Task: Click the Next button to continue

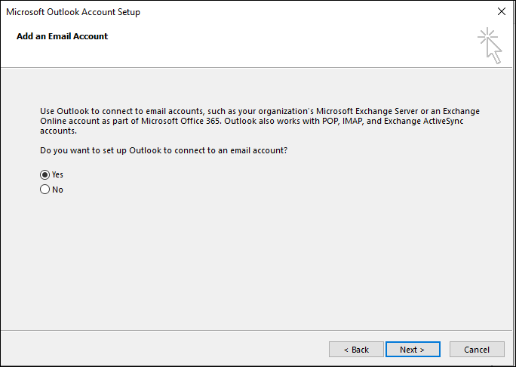Action: [412, 350]
